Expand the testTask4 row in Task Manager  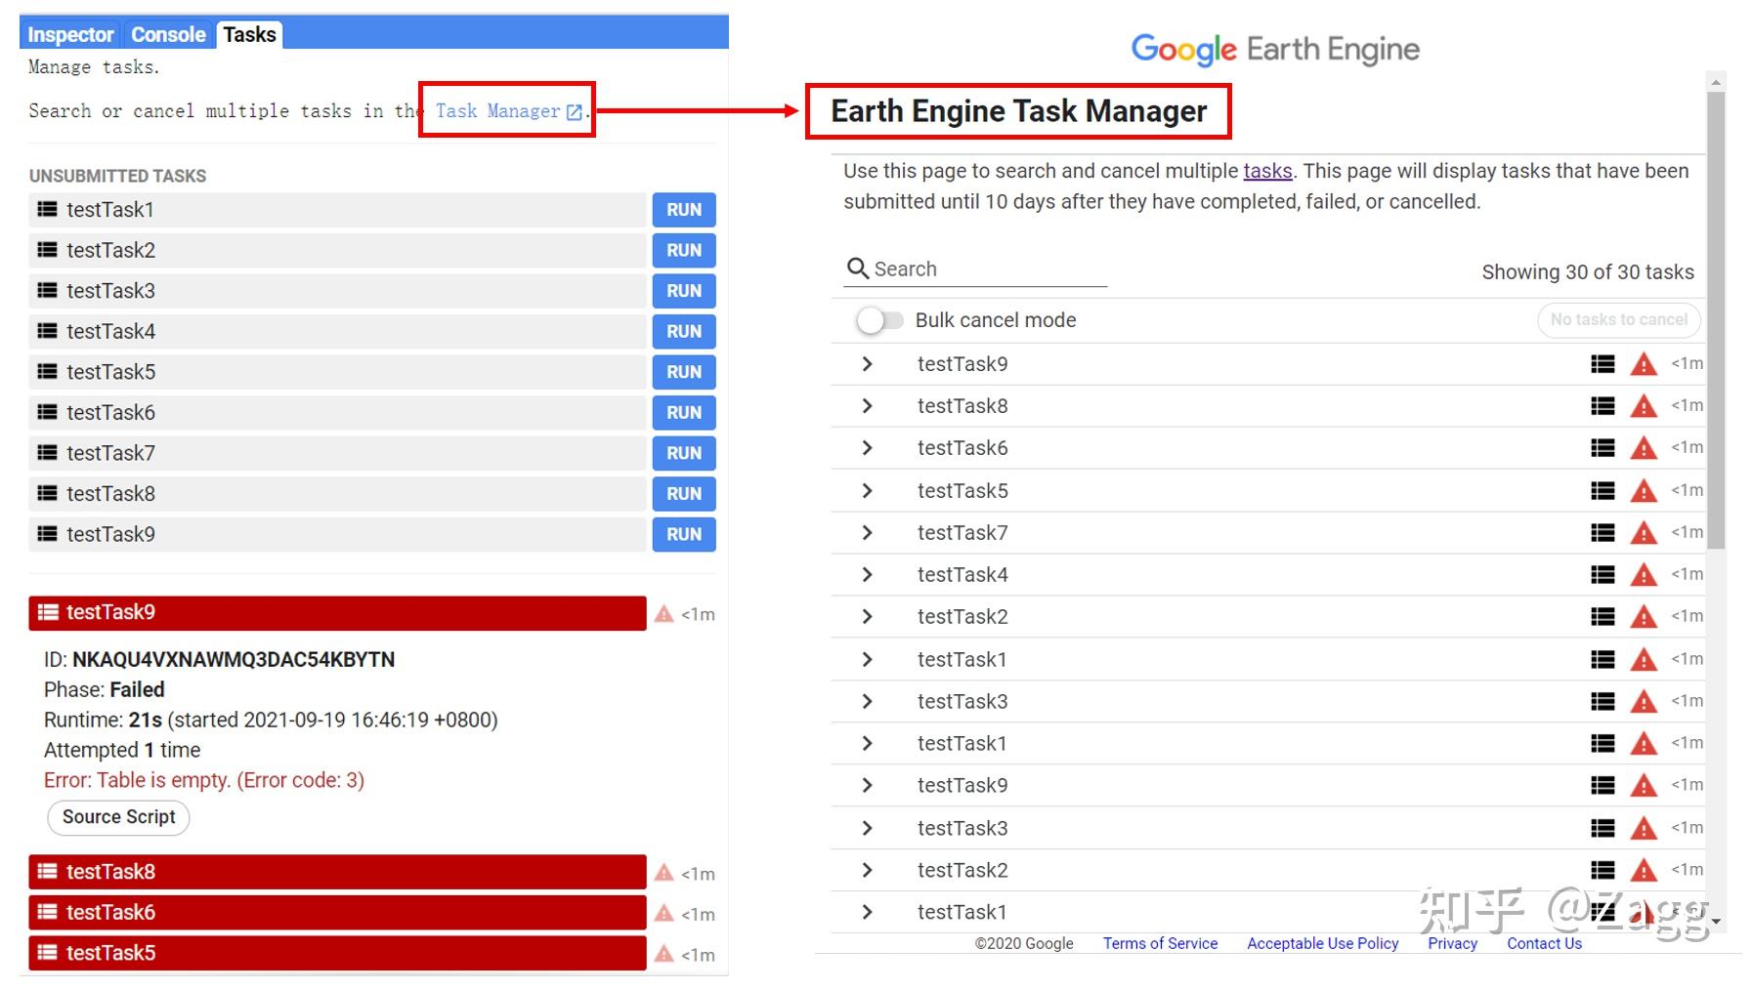click(866, 574)
